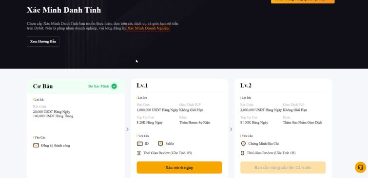Screen dimensions: 368x178
Task: Click the hourglass review icon in Lv.2
Action: 243,153
